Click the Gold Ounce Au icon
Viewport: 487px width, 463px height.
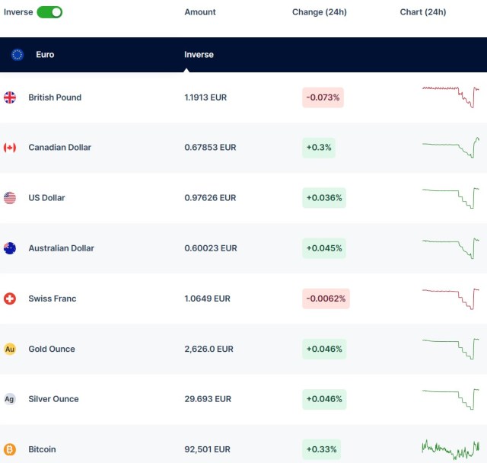pyautogui.click(x=10, y=349)
